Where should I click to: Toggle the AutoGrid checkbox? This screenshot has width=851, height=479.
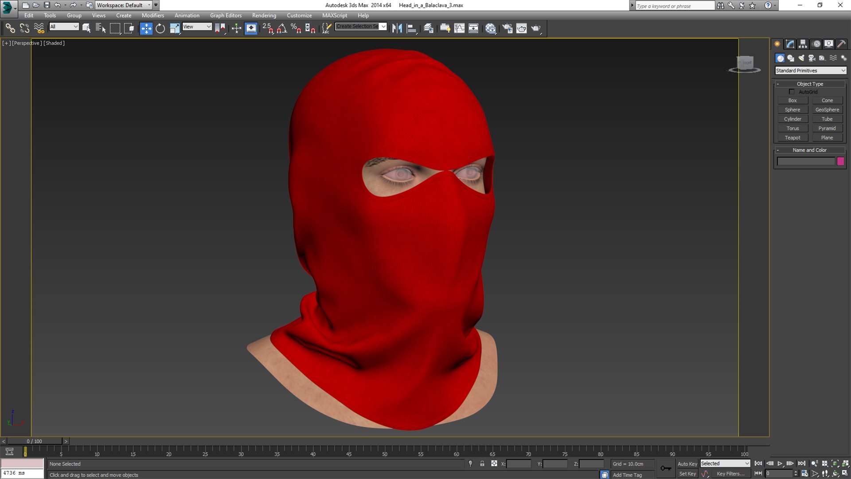(x=792, y=92)
